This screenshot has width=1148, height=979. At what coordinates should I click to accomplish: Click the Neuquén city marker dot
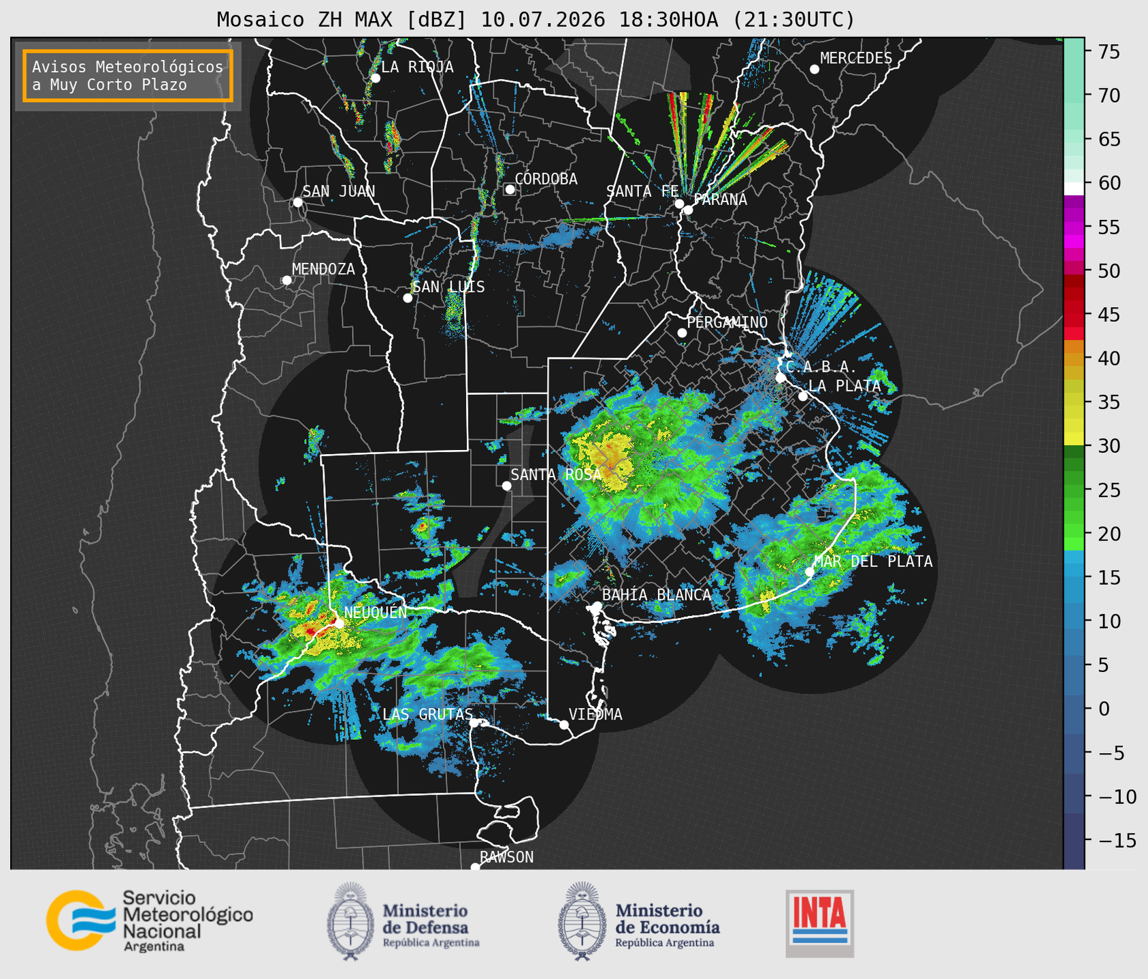click(339, 623)
